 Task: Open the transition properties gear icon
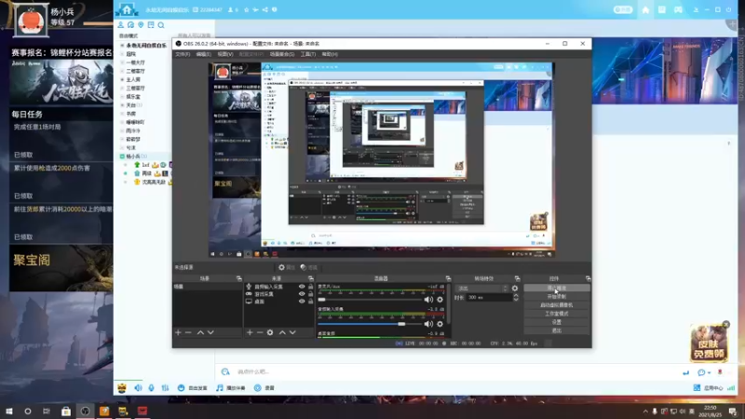515,289
